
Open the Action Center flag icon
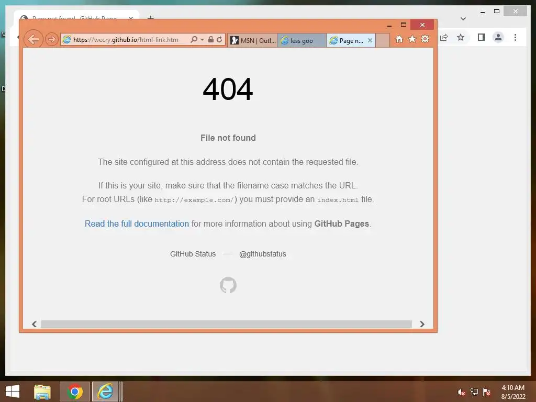click(486, 392)
